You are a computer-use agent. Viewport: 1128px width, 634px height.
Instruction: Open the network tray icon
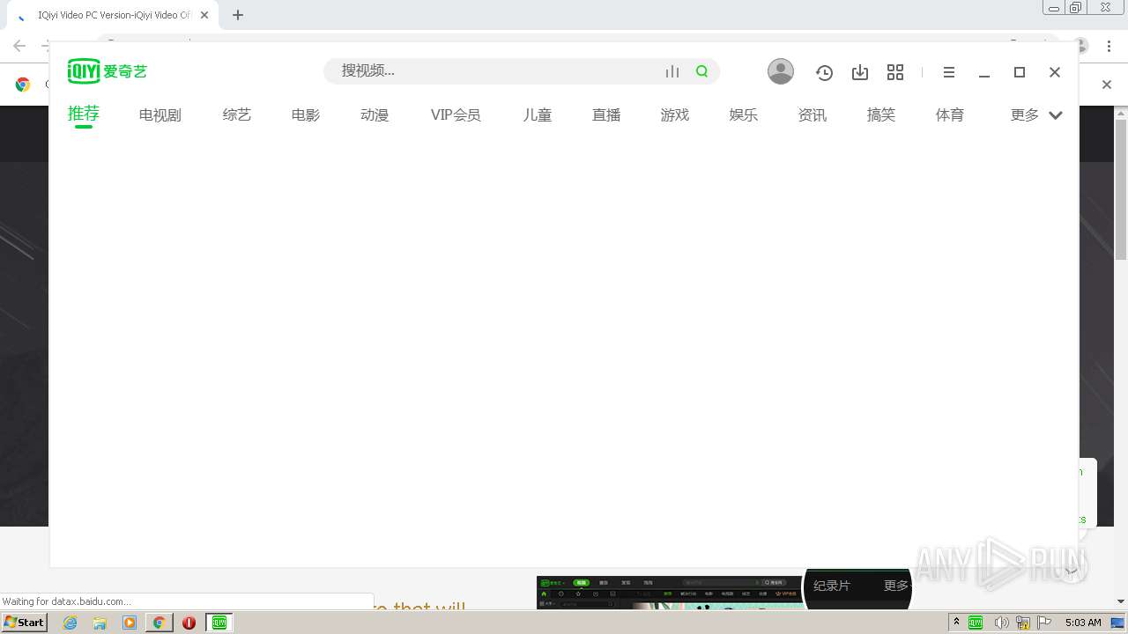pos(1023,623)
